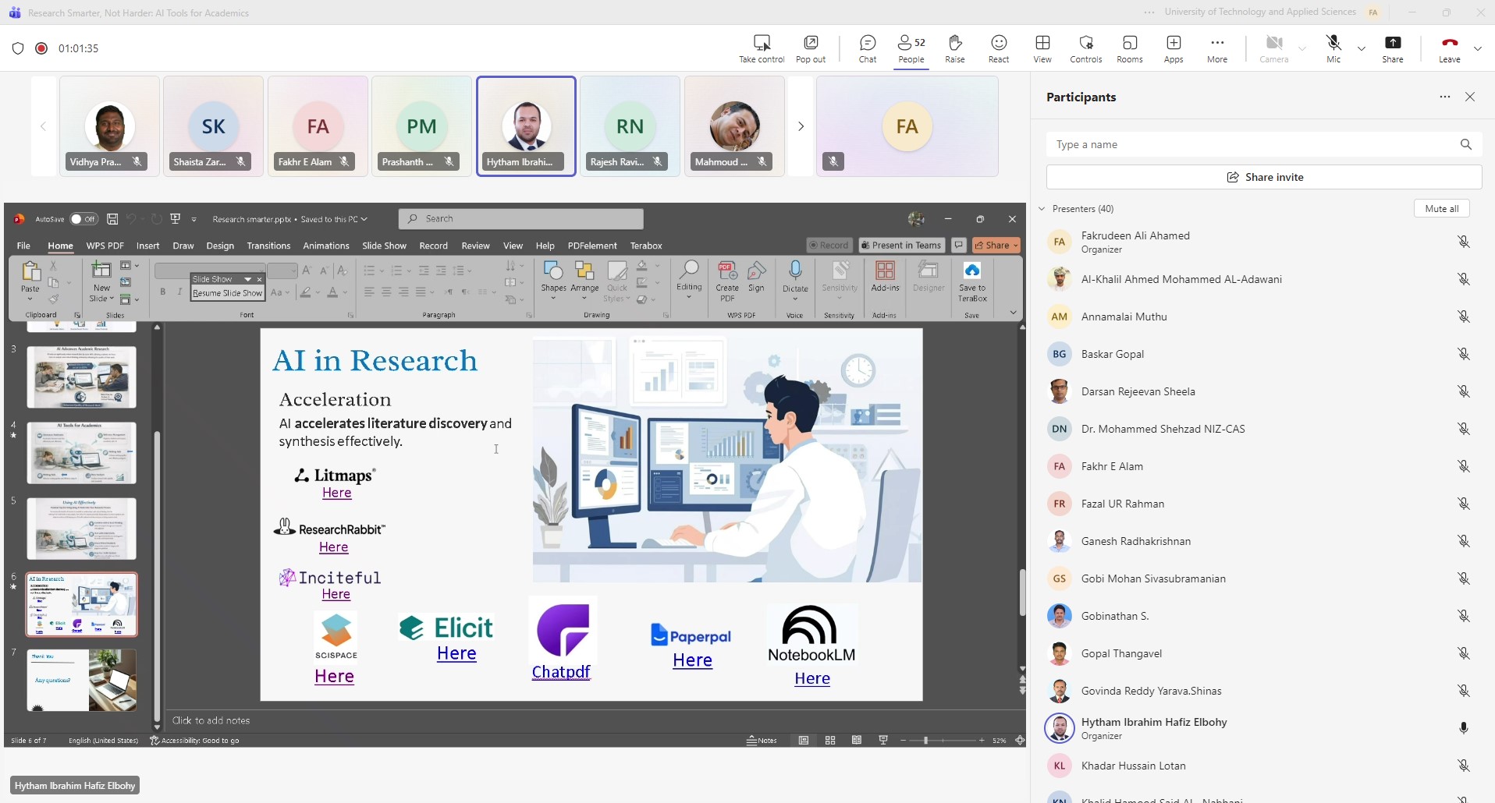1495x803 pixels.
Task: Open the View layout menu
Action: click(x=1042, y=48)
